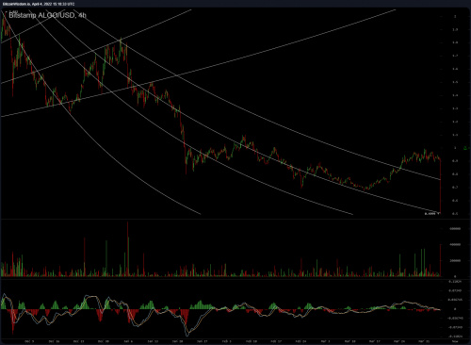471x345 pixels.
Task: Click the "Now" label on the time axis
Action: click(455, 341)
